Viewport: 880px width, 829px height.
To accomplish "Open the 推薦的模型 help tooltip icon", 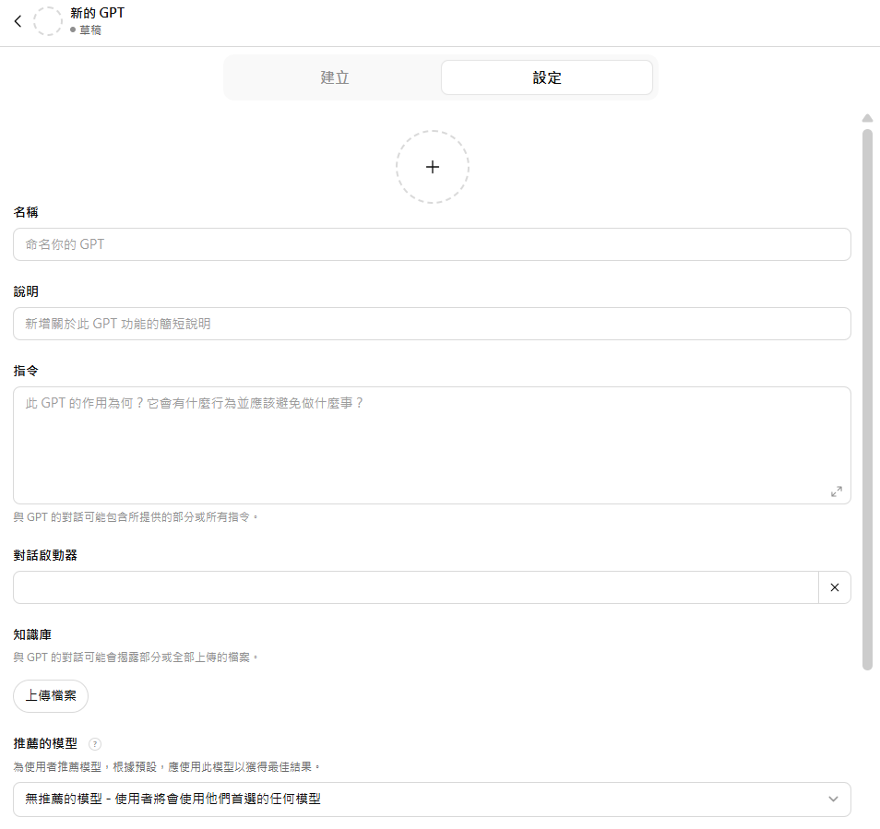I will point(95,744).
